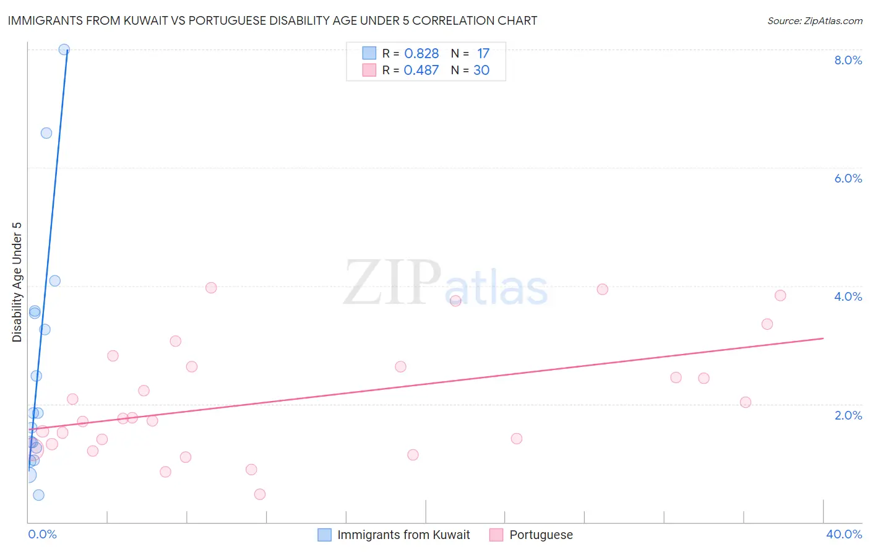Screen dimensions: 870x552
Task: Click the pink regression trend line
Action: tap(426, 384)
